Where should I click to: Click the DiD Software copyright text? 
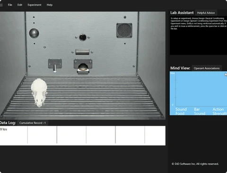[x=195, y=164]
